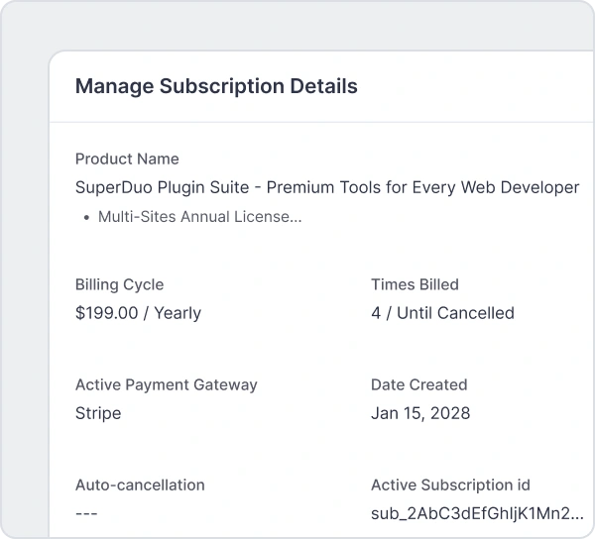
Task: Expand the truncated Multi-Sites Annual License item
Action: click(199, 217)
